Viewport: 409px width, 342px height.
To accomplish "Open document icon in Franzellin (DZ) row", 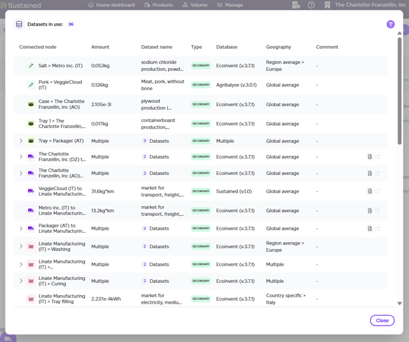I will (369, 157).
